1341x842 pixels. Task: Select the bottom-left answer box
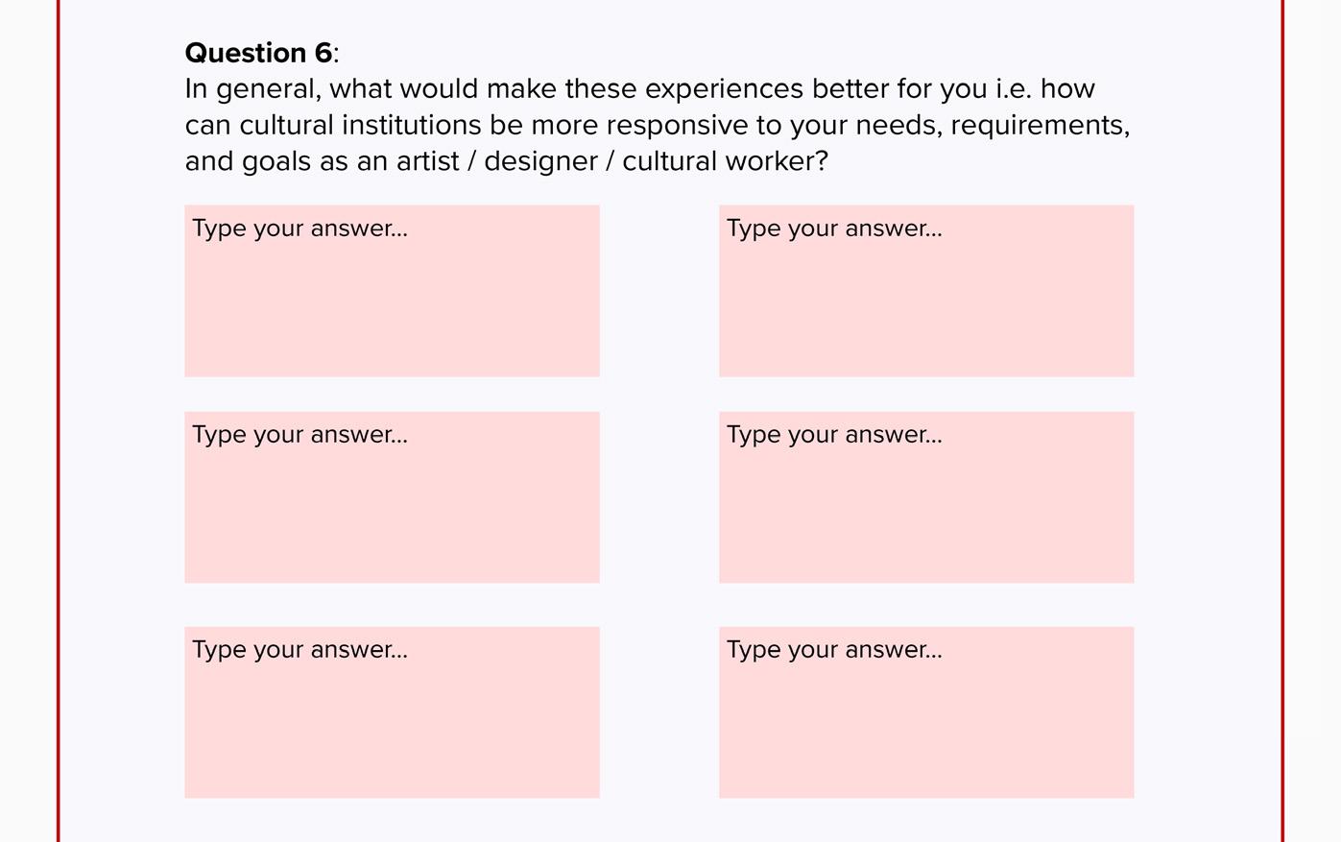click(x=392, y=712)
